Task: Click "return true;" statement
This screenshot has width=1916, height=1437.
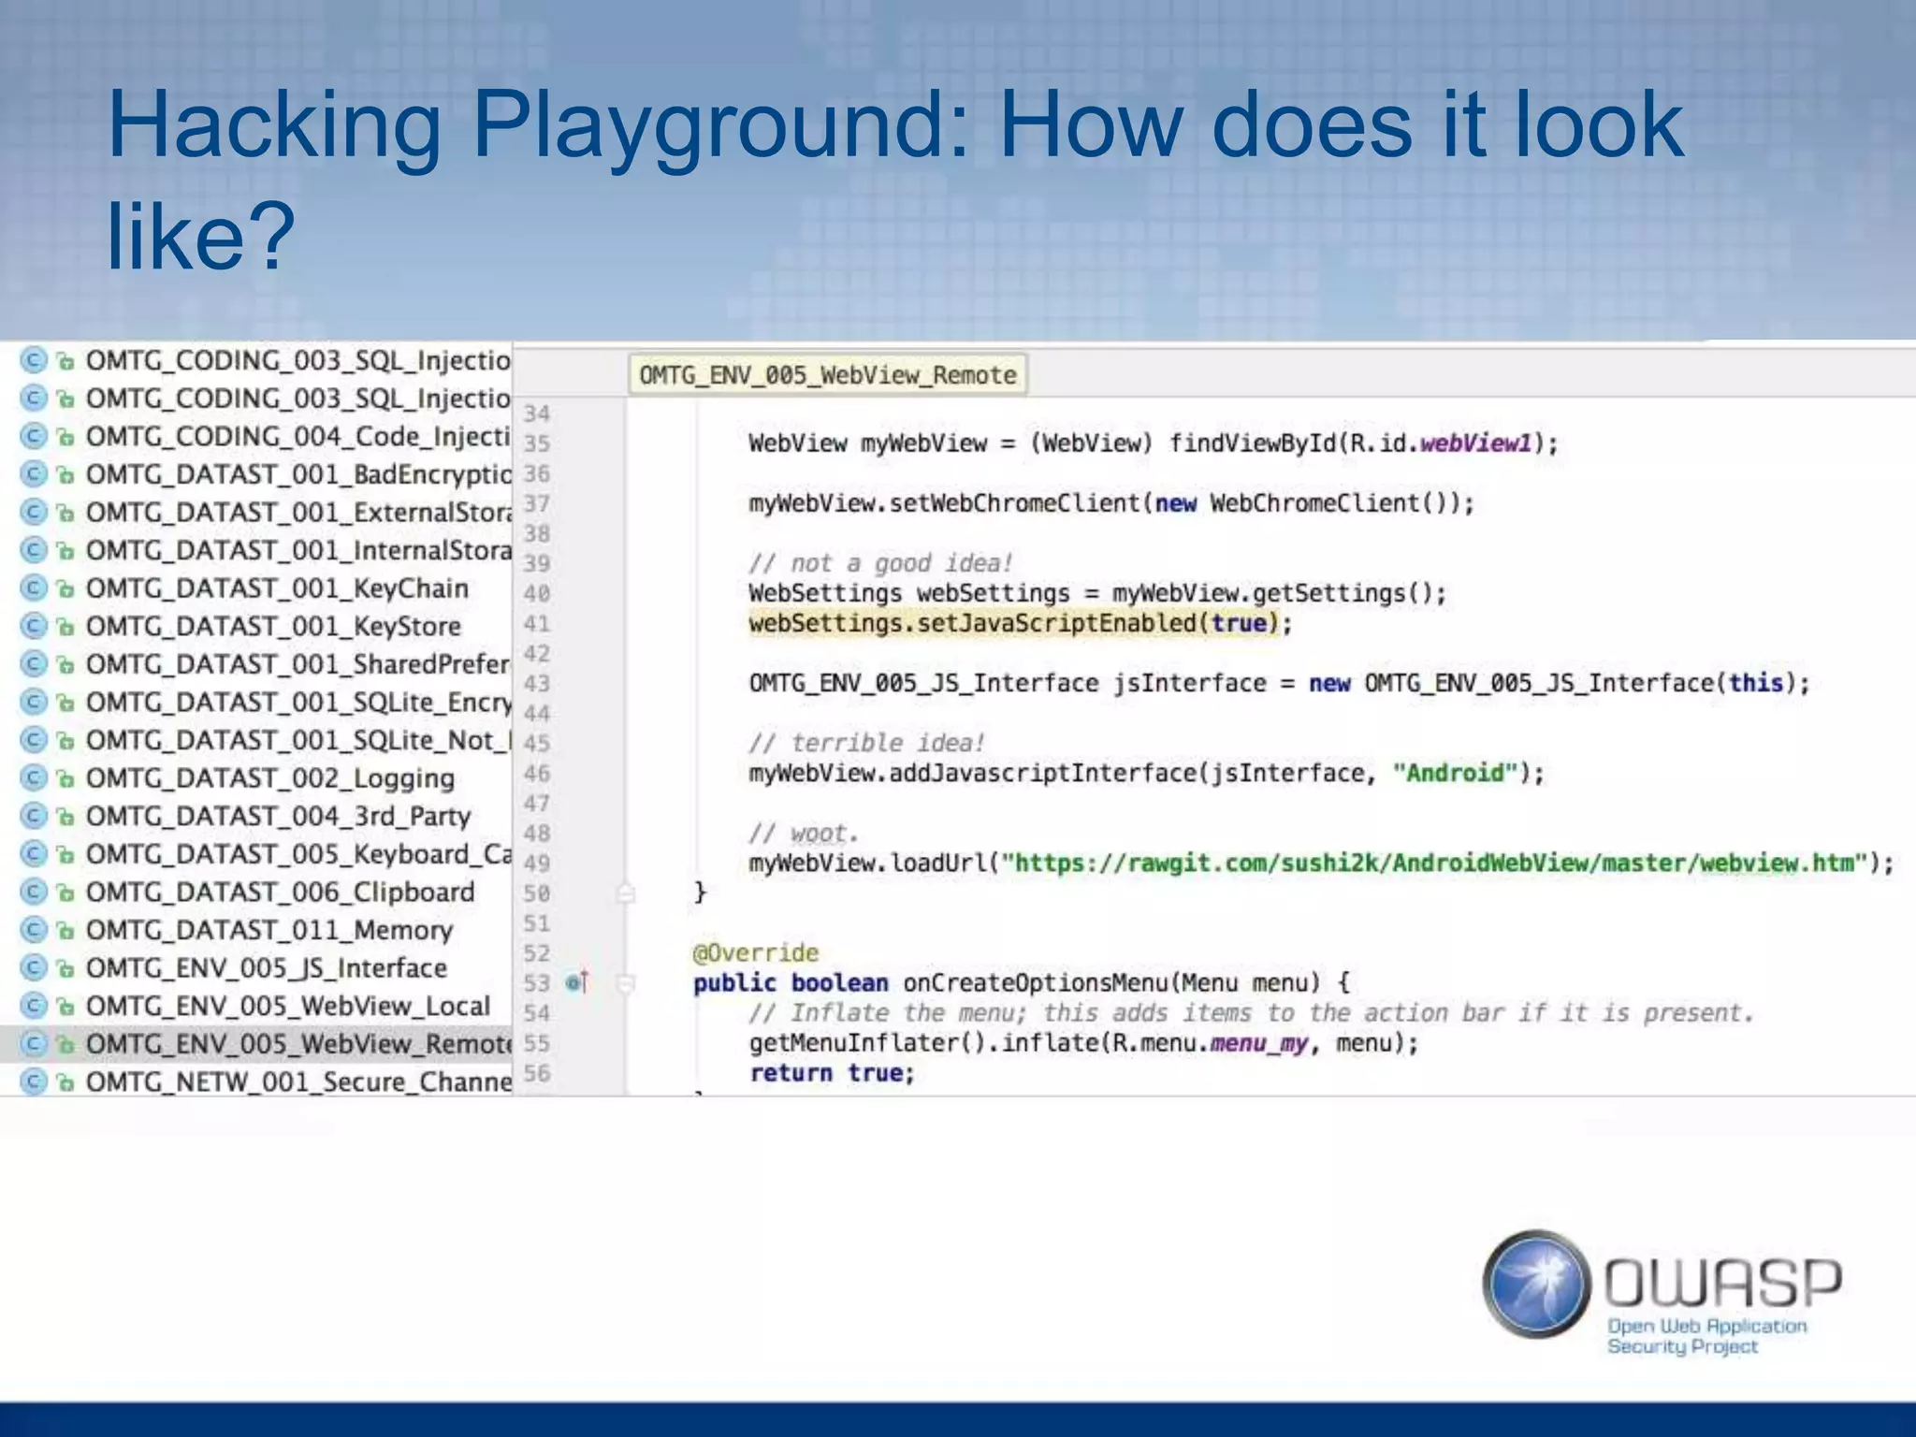Action: [833, 1073]
